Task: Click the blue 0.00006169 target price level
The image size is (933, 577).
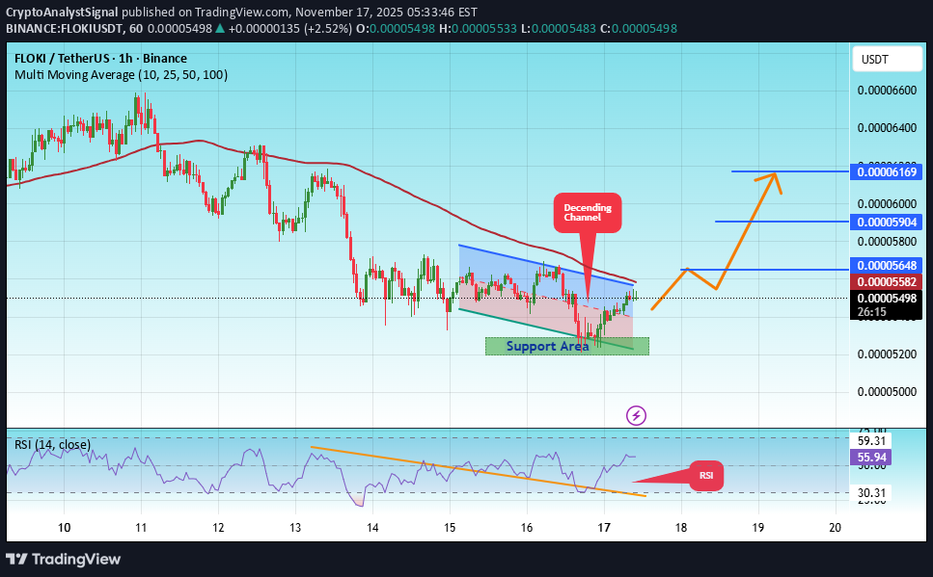Action: pos(887,171)
